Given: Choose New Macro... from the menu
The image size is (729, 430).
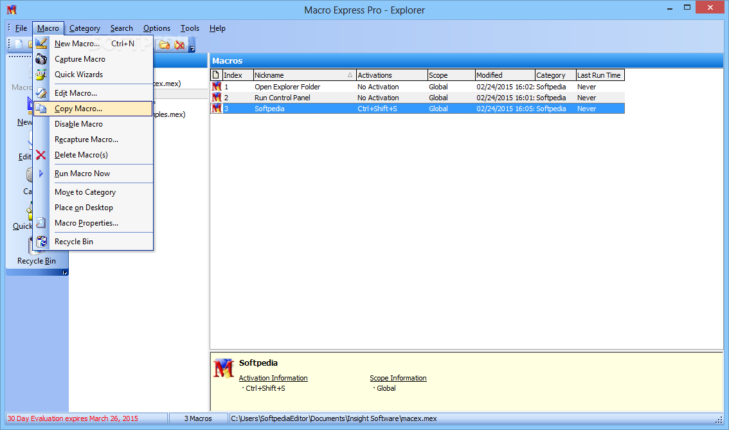Looking at the screenshot, I should pos(93,43).
